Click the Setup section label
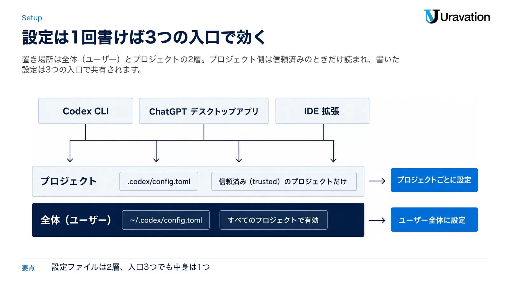 [32, 18]
